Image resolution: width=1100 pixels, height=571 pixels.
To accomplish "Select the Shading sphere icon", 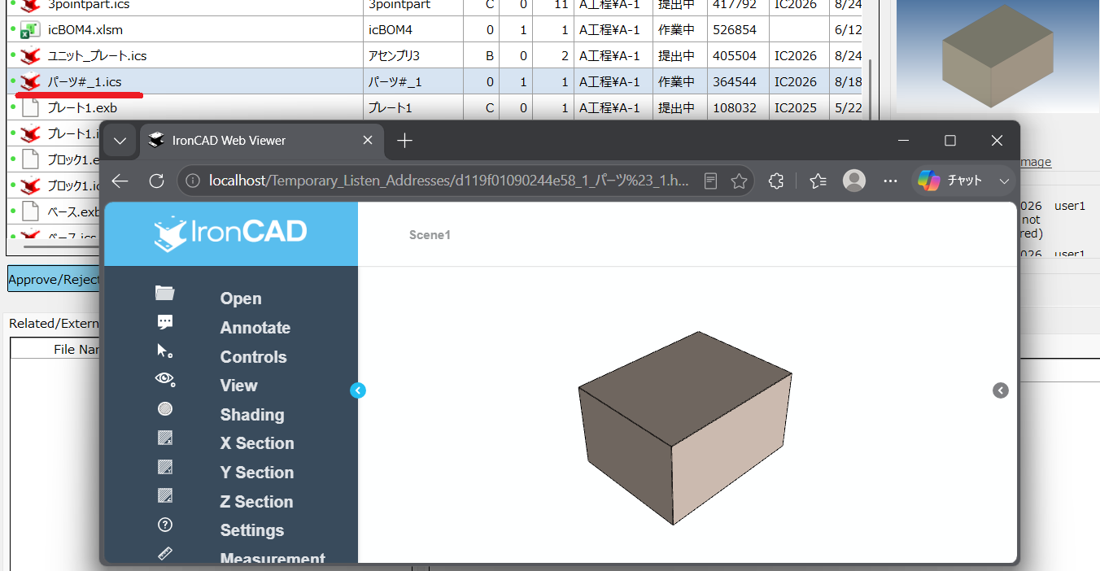I will 165,409.
